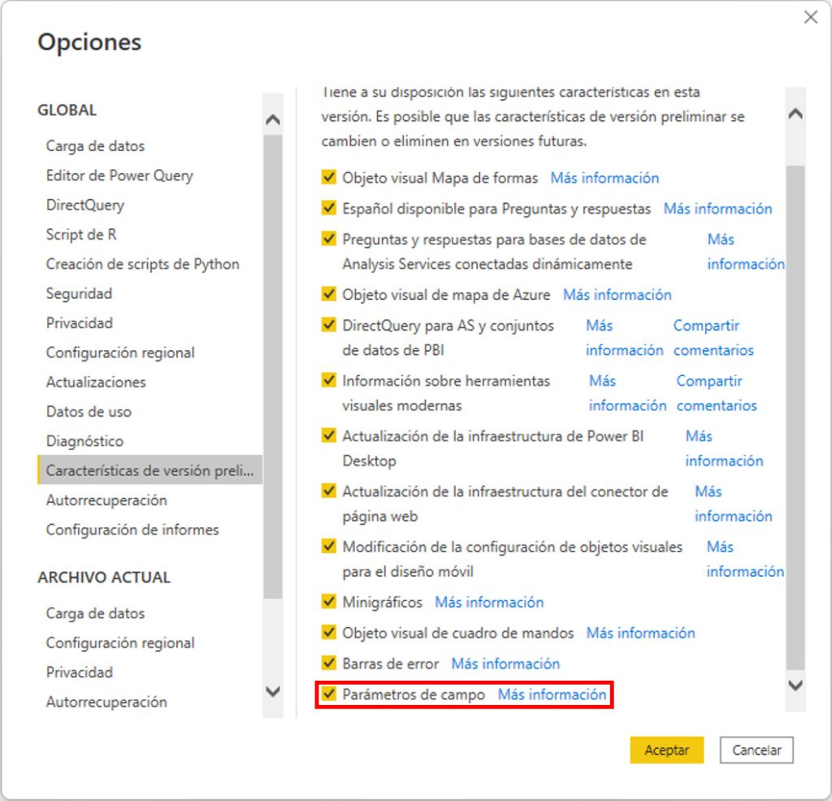This screenshot has height=801, width=832.
Task: Click the category list scrollbar thumb
Action: pyautogui.click(x=273, y=366)
